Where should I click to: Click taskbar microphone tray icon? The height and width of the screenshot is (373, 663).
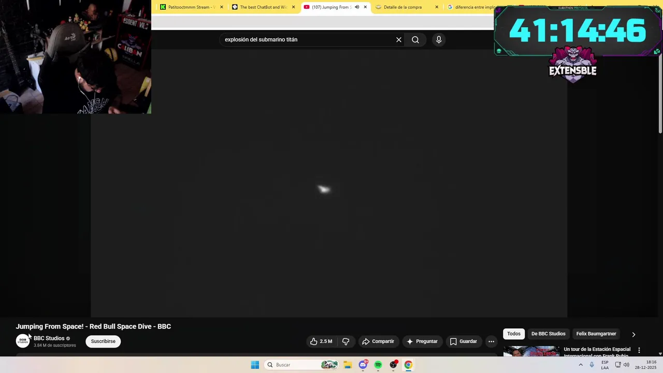[x=592, y=365]
